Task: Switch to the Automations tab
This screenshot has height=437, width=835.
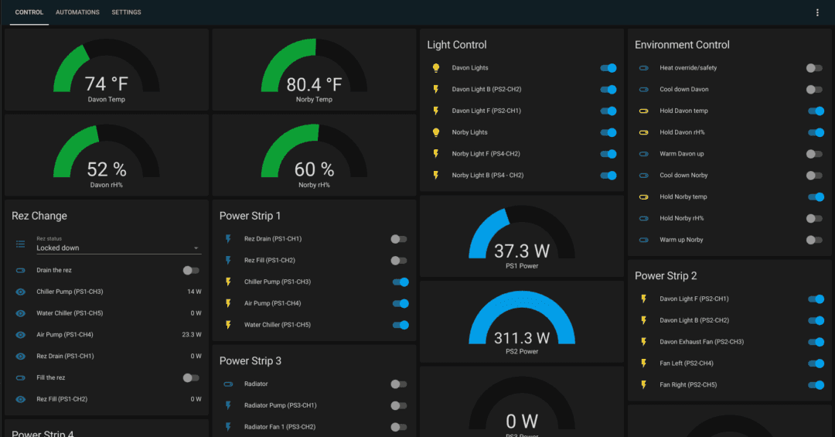Action: [x=77, y=12]
